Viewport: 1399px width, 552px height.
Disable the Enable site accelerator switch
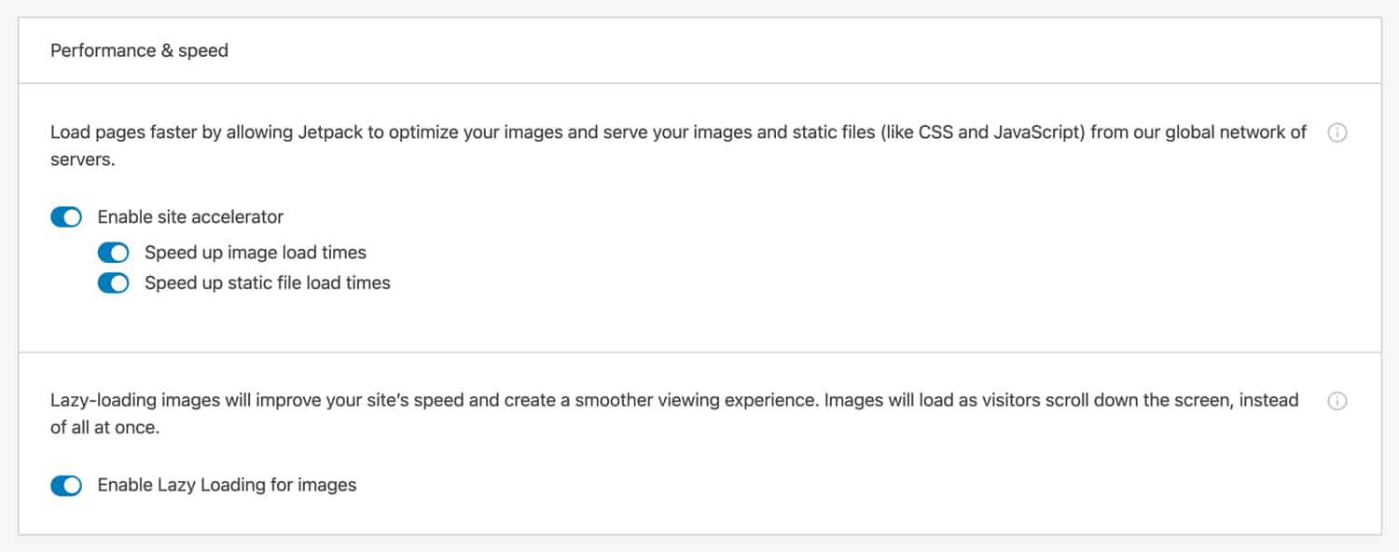66,217
